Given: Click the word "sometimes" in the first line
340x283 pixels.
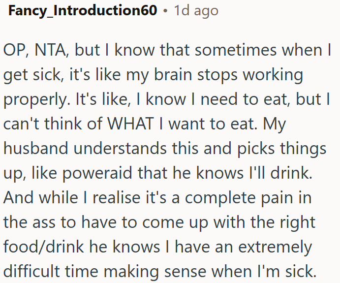Looking at the screenshot, I should [x=236, y=50].
